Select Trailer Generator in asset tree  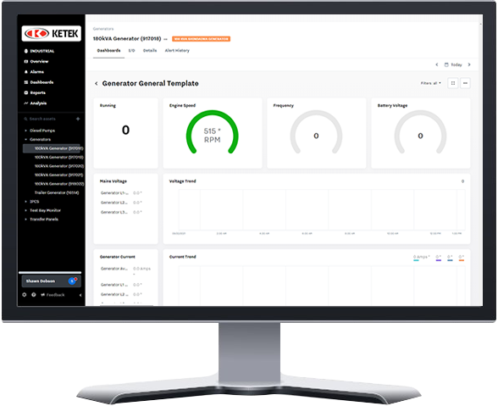point(57,192)
